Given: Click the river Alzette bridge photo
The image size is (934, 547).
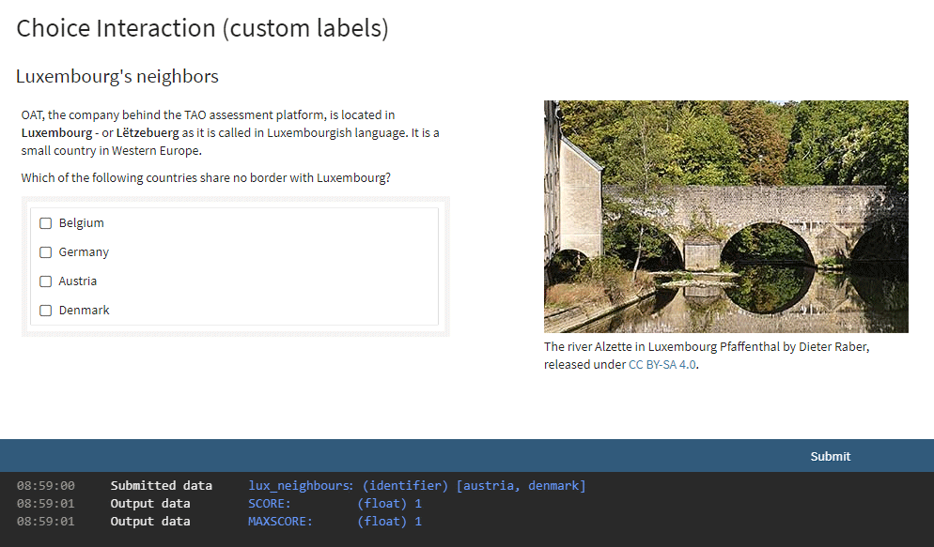Looking at the screenshot, I should [725, 216].
